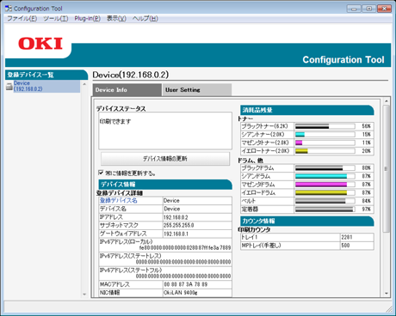Click the subnet mask value 255.255.255.0
Screen dimensions: 396x316
coord(178,225)
